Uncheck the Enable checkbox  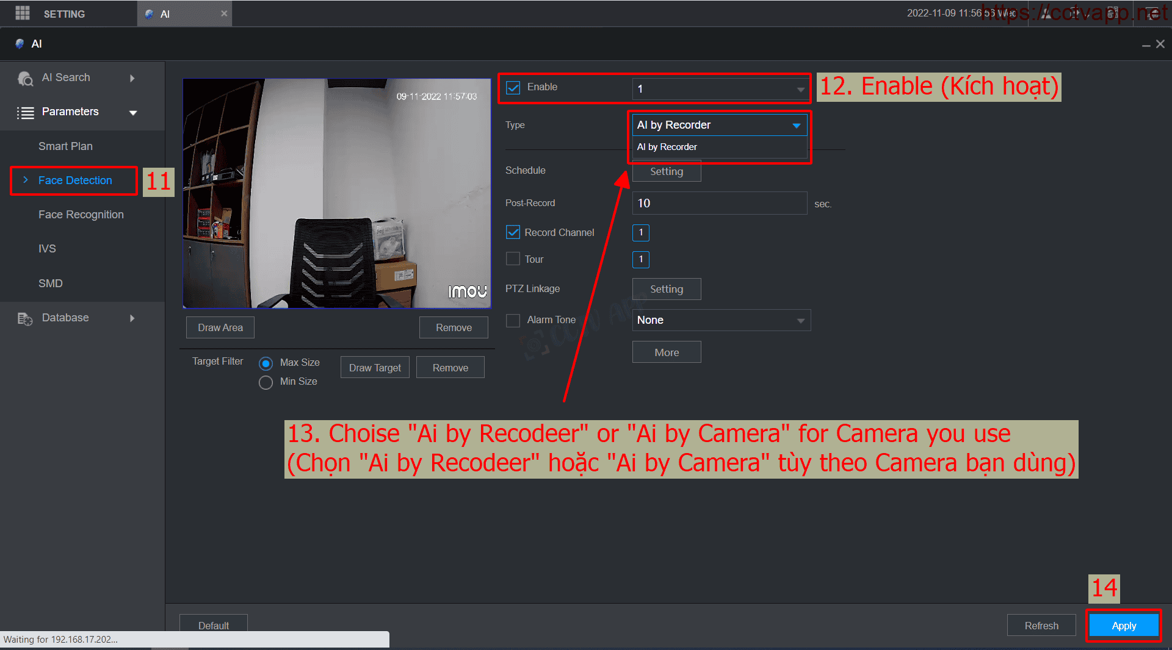tap(513, 88)
